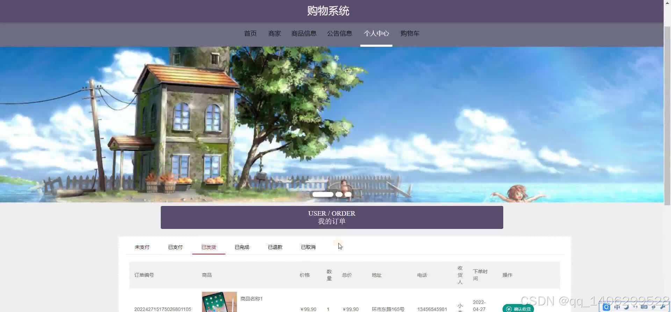
Task: Open the IME soft keyboard icon
Action: click(644, 307)
